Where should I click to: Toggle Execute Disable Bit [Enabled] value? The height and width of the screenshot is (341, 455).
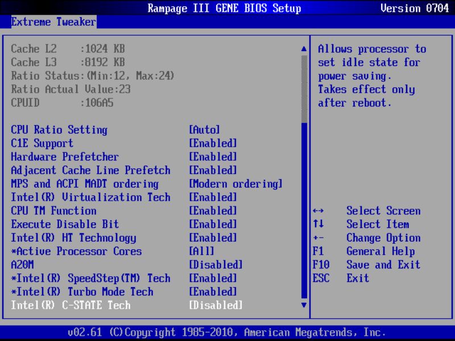(213, 224)
